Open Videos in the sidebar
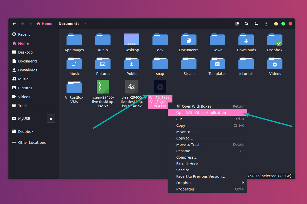The width and height of the screenshot is (307, 204). (x=33, y=97)
